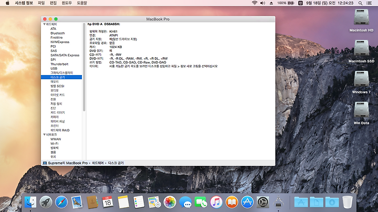Image resolution: width=378 pixels, height=212 pixels.
Task: Select 하드웨어 RAID in sidebar
Action: point(60,130)
